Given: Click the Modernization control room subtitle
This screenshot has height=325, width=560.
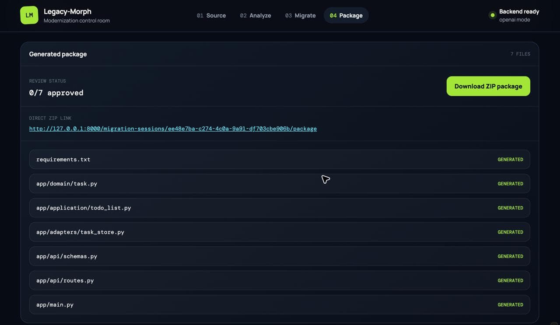Looking at the screenshot, I should tap(77, 21).
